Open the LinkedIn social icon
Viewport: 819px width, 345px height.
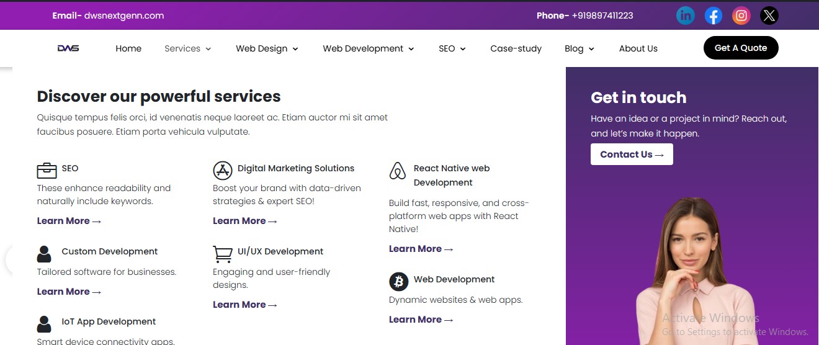click(686, 16)
